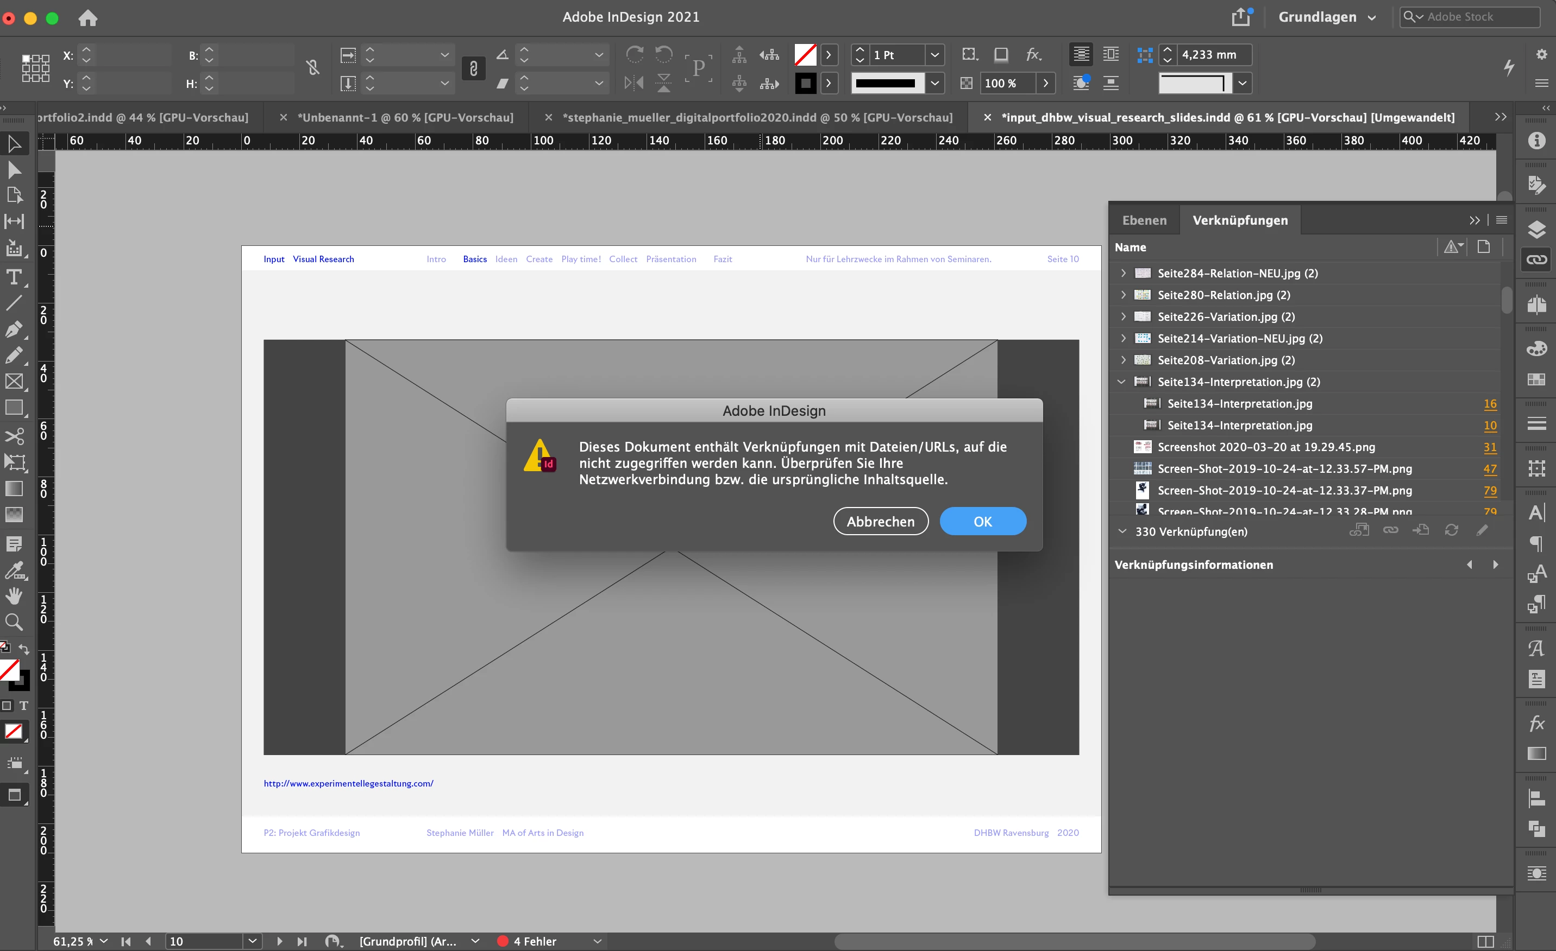Image resolution: width=1556 pixels, height=951 pixels.
Task: Click the Abbrechen button
Action: [880, 522]
